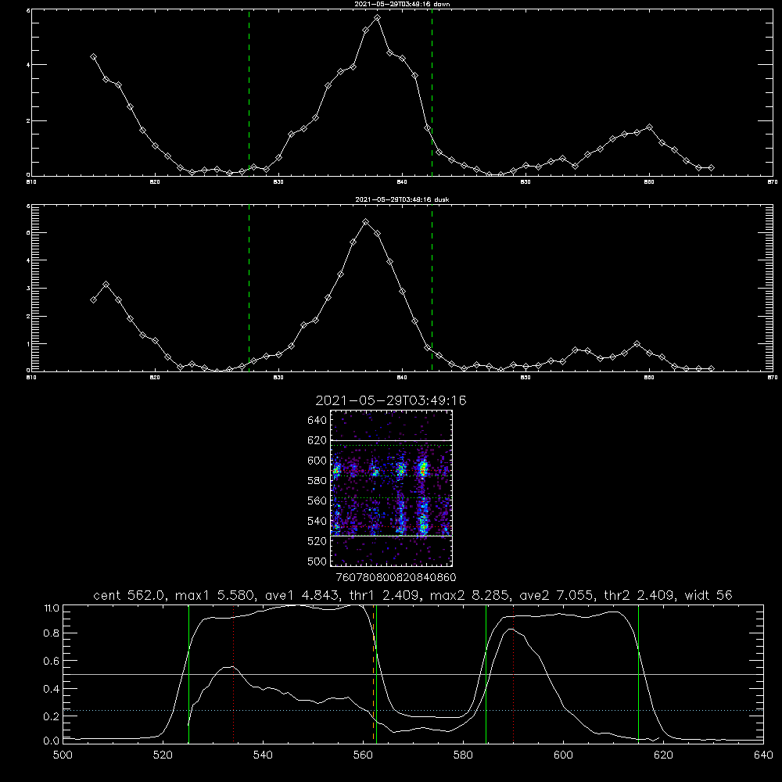This screenshot has width=782, height=782.
Task: Open the color heatmap image
Action: coord(392,488)
